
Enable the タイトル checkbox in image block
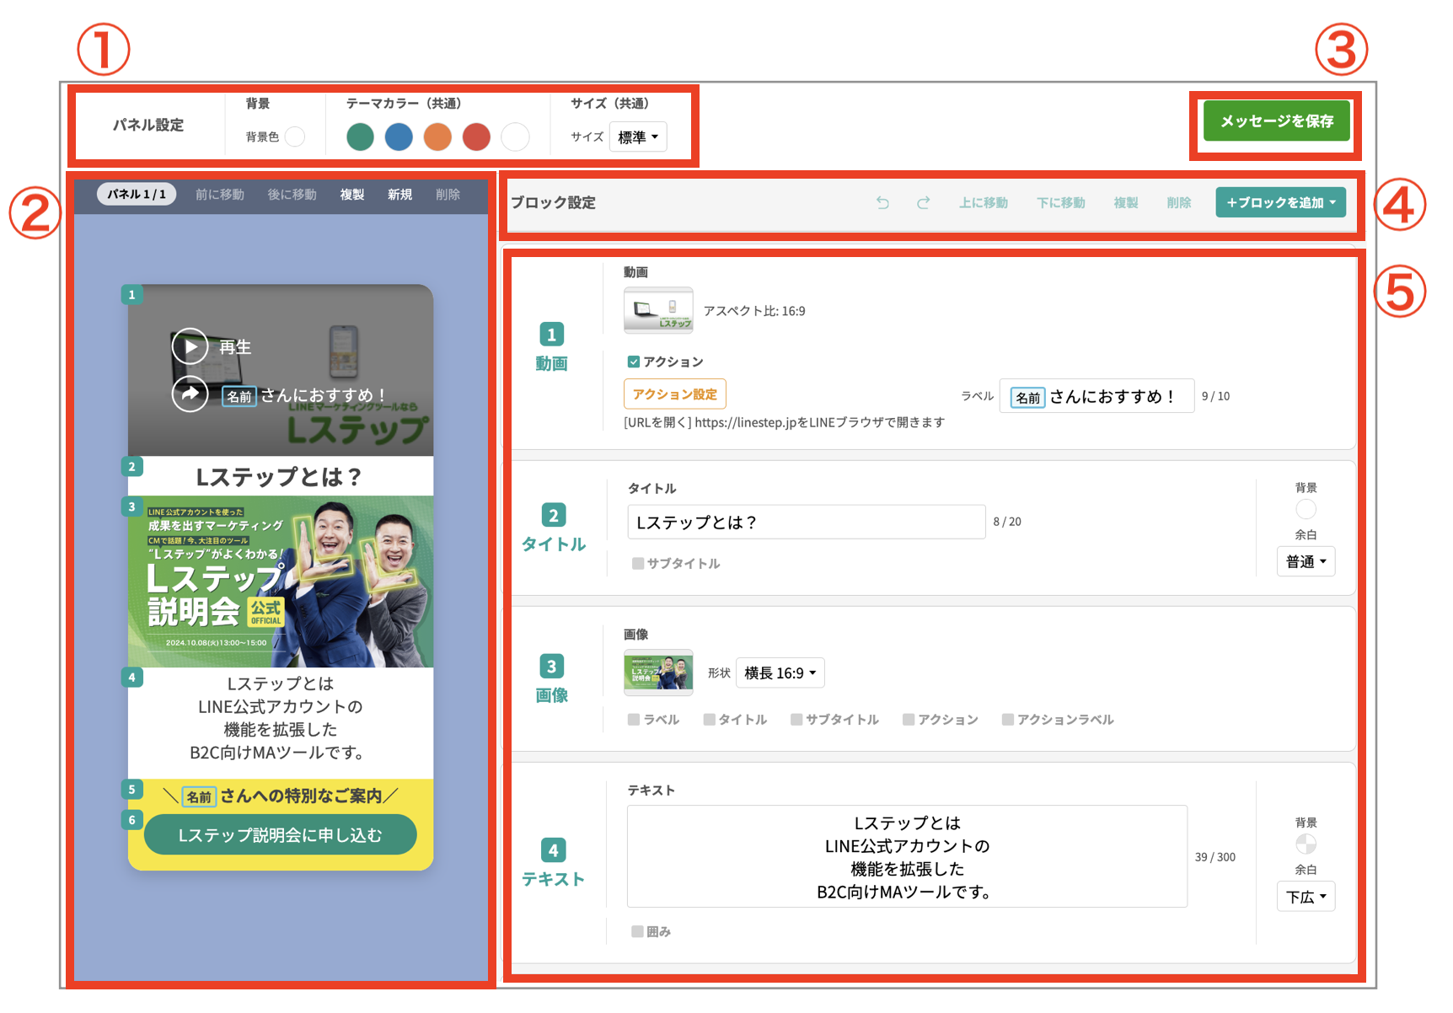(710, 719)
